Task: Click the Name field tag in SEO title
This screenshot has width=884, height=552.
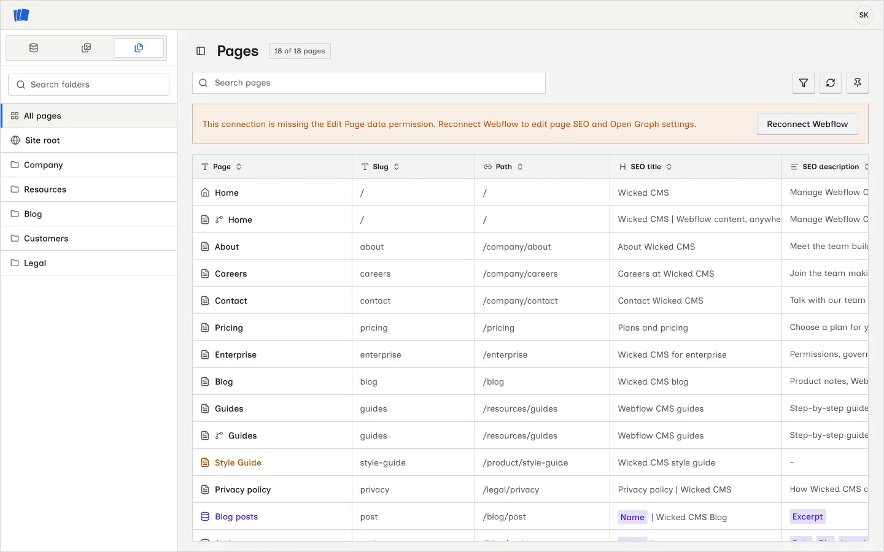Action: (632, 517)
